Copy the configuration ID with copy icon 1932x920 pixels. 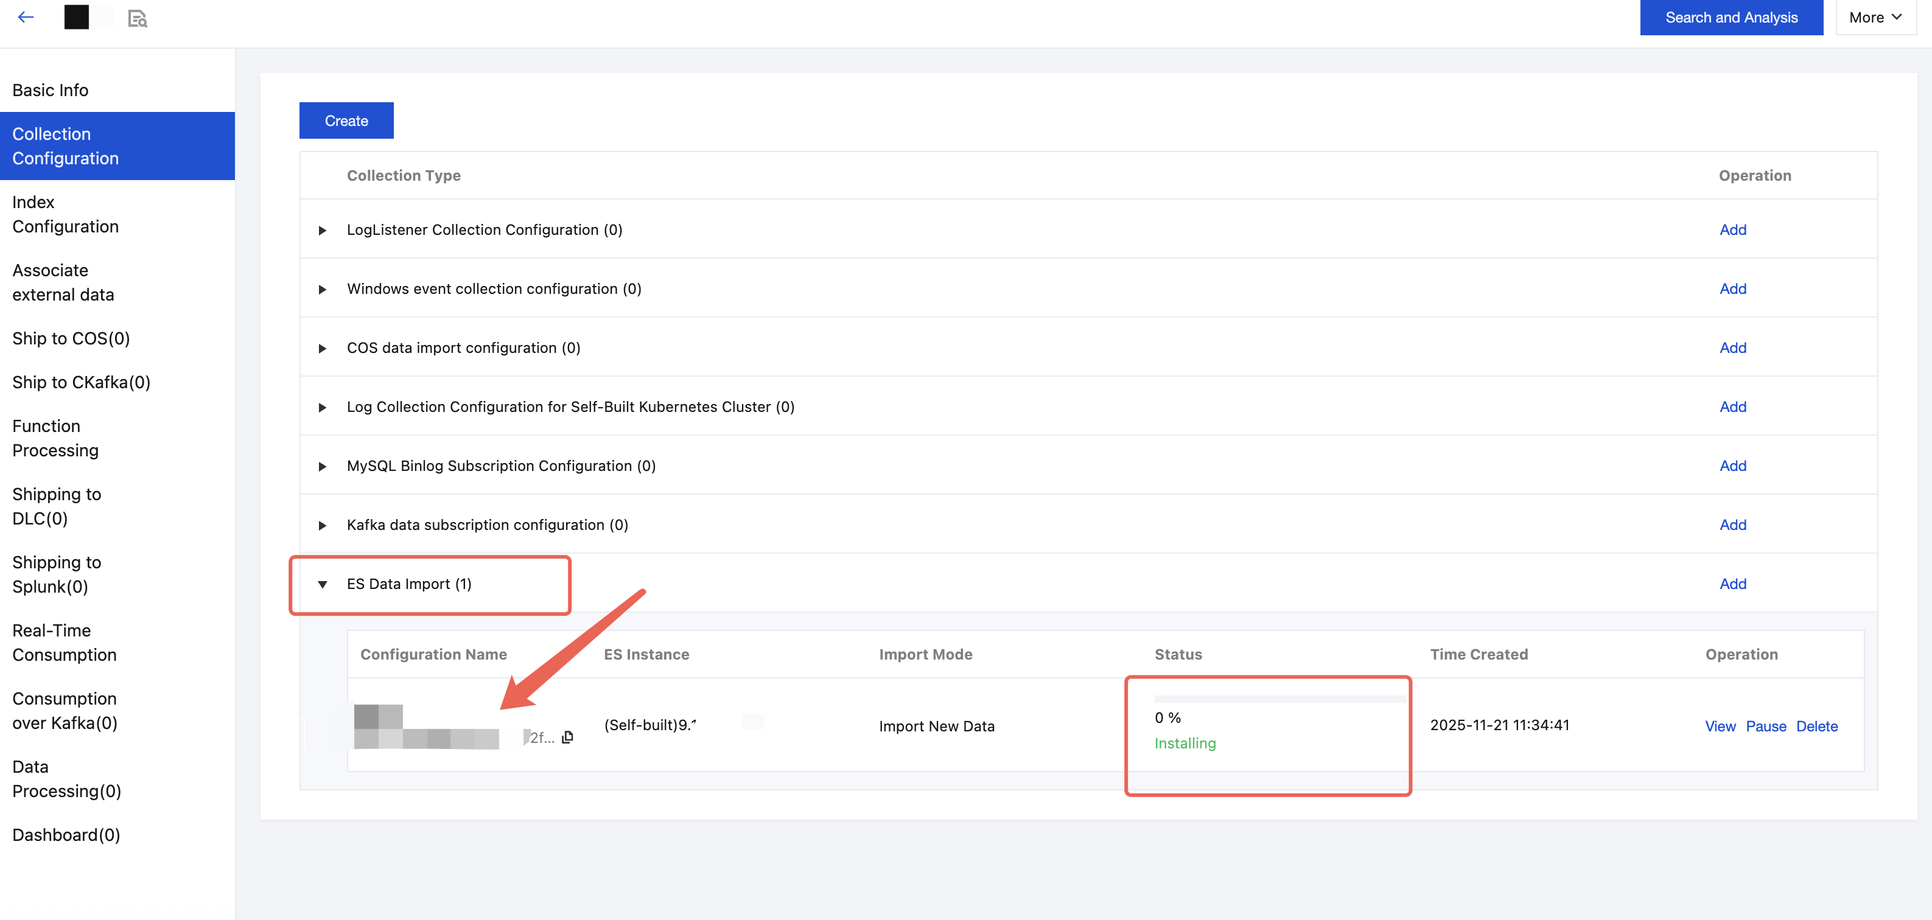pos(568,737)
